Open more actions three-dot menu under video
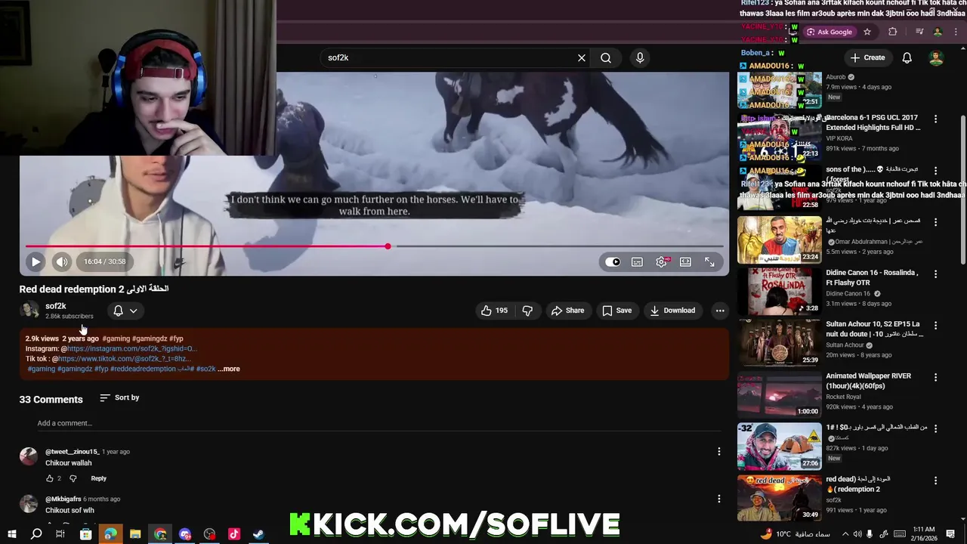The image size is (967, 544). 720,311
